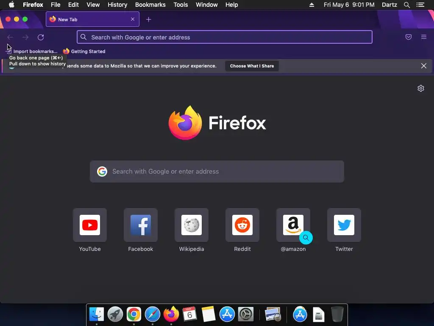Screen dimensions: 434x326
Task: Open the Tools menu
Action: [x=181, y=5]
